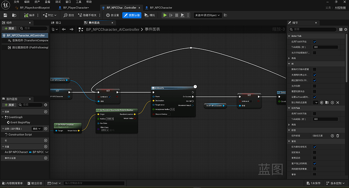
Task: Click the 查找 find tool
Action: (69, 15)
